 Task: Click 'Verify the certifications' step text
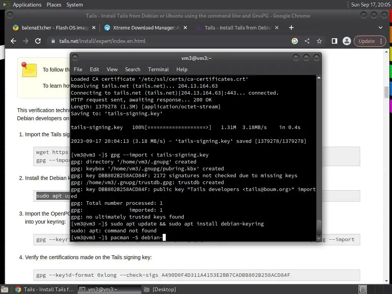[88, 257]
